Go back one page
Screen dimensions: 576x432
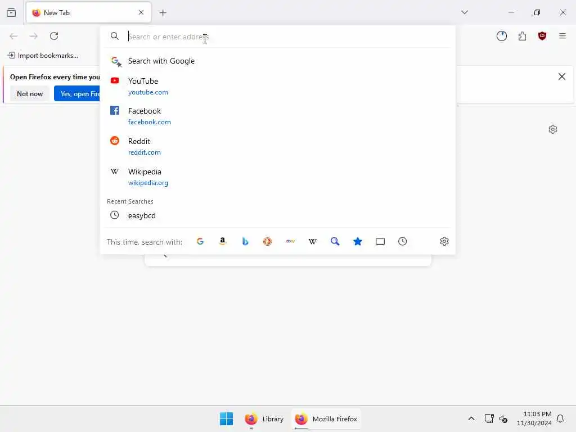click(13, 36)
